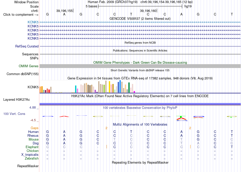Click the hg19 label beside the scale bar
This screenshot has height=172, width=241.
coord(188,6)
